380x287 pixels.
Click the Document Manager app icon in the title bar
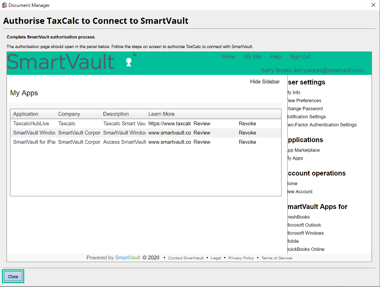4,5
